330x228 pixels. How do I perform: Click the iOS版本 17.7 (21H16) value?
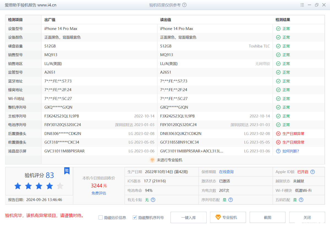[155, 181]
